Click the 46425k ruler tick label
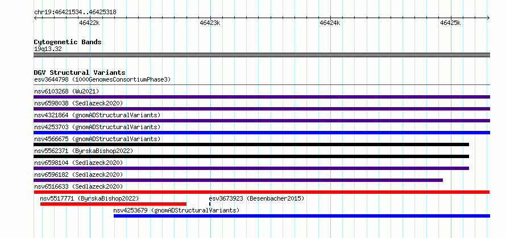This screenshot has width=506, height=238. point(450,23)
